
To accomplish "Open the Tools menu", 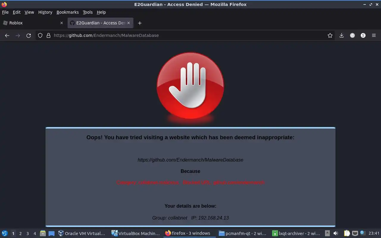I will [x=88, y=12].
